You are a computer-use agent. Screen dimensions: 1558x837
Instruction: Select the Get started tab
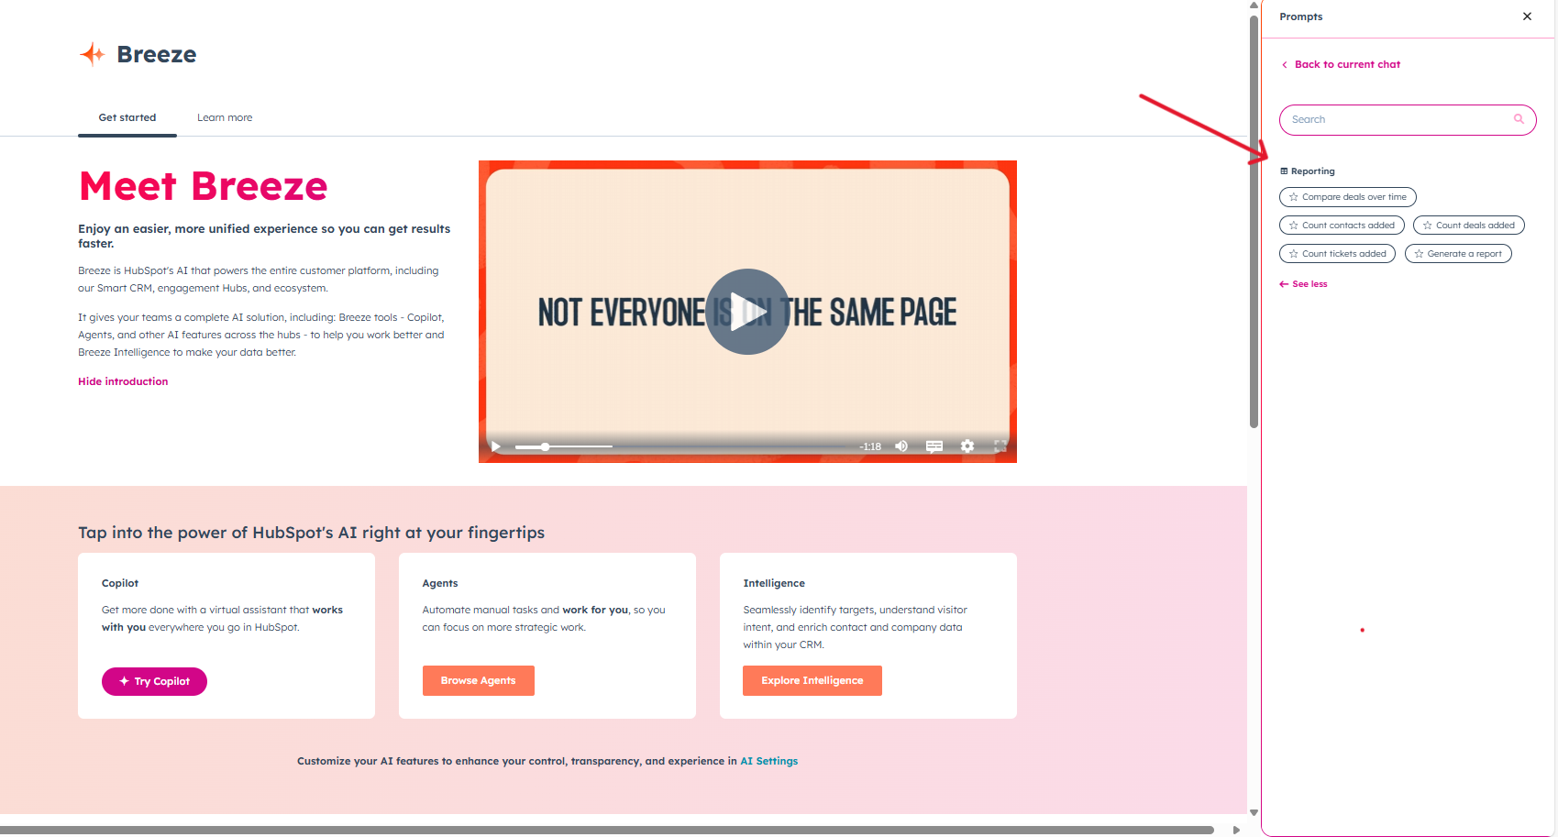pos(127,117)
